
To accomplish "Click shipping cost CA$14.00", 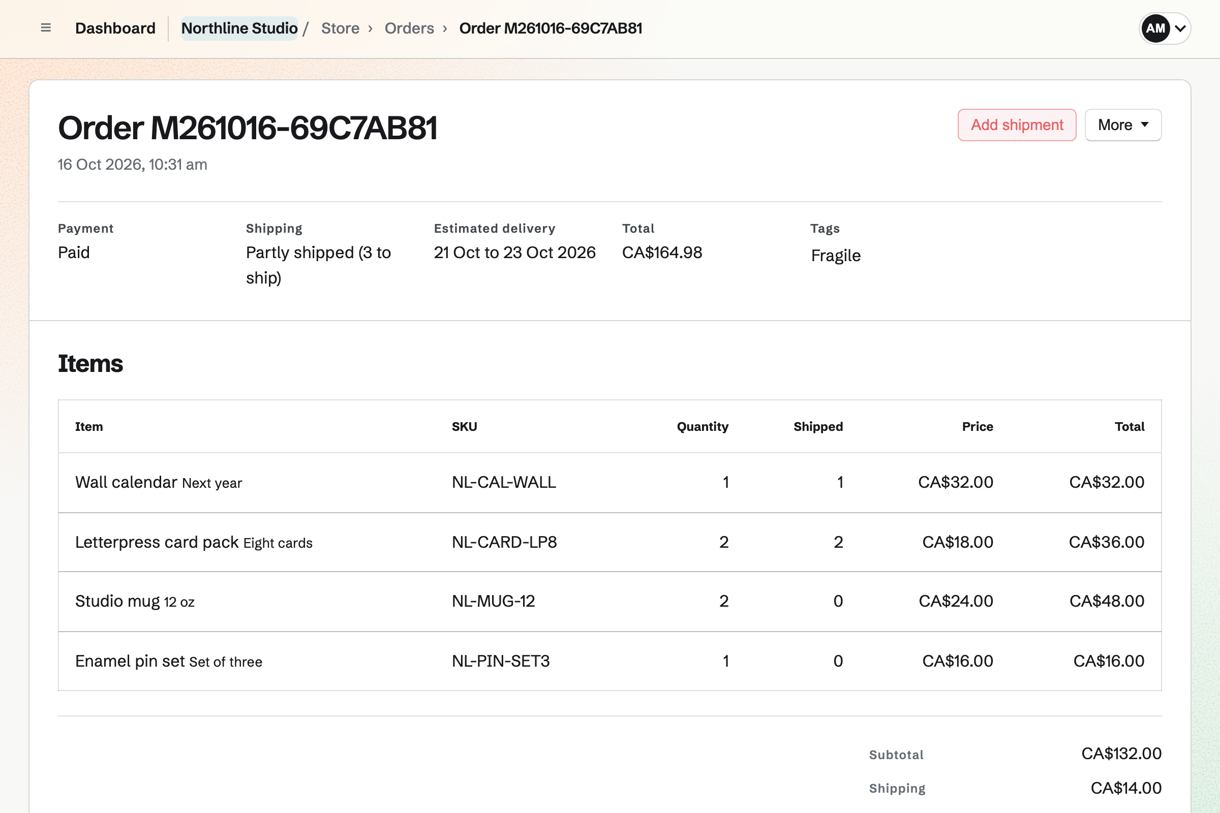I will pos(1125,788).
